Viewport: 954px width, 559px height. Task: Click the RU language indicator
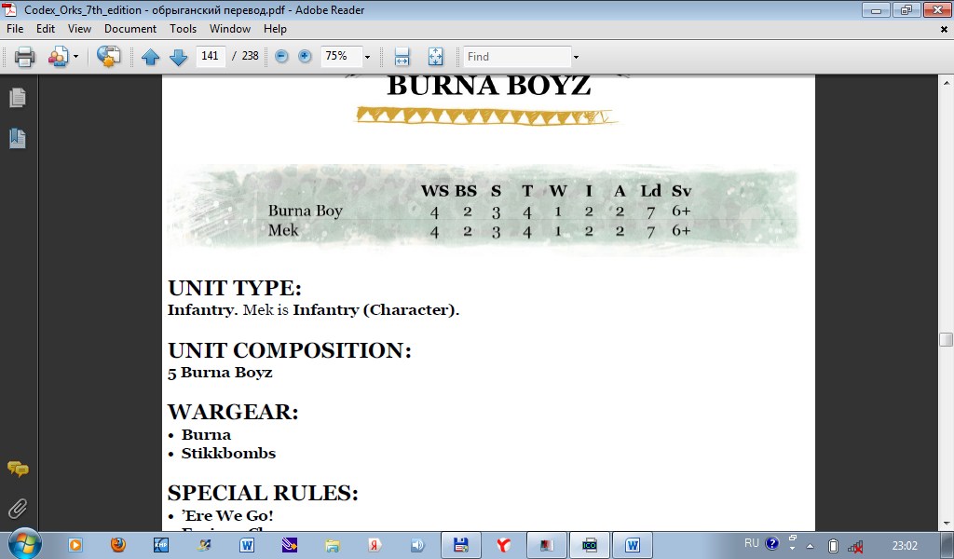(x=752, y=542)
